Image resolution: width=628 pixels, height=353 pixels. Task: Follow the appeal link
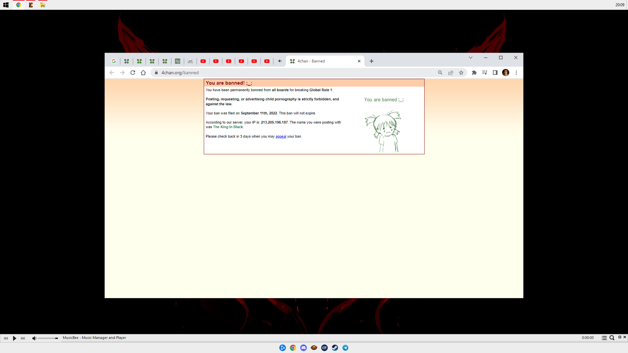(281, 136)
